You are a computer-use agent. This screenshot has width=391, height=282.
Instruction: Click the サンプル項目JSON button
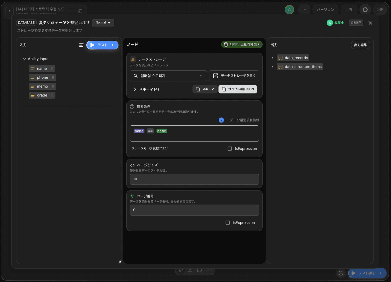238,89
